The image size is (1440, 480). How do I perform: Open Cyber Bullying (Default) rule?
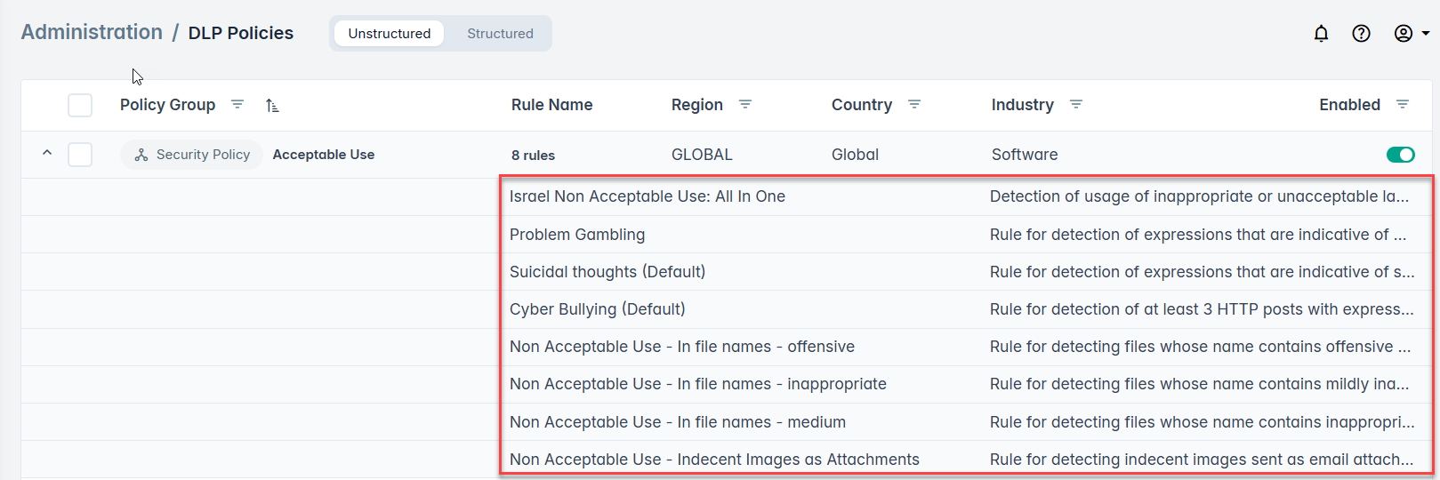click(x=597, y=309)
